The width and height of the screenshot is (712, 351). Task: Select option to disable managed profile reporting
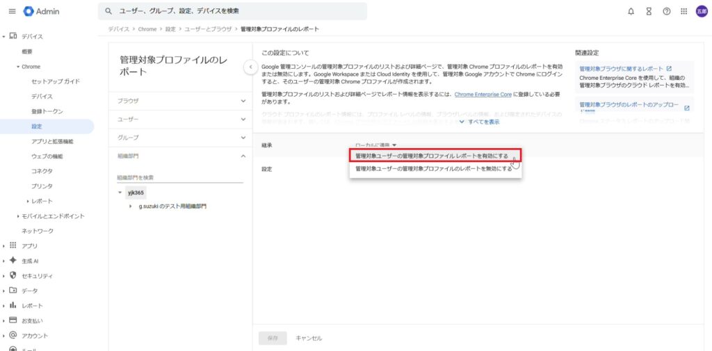tap(433, 169)
